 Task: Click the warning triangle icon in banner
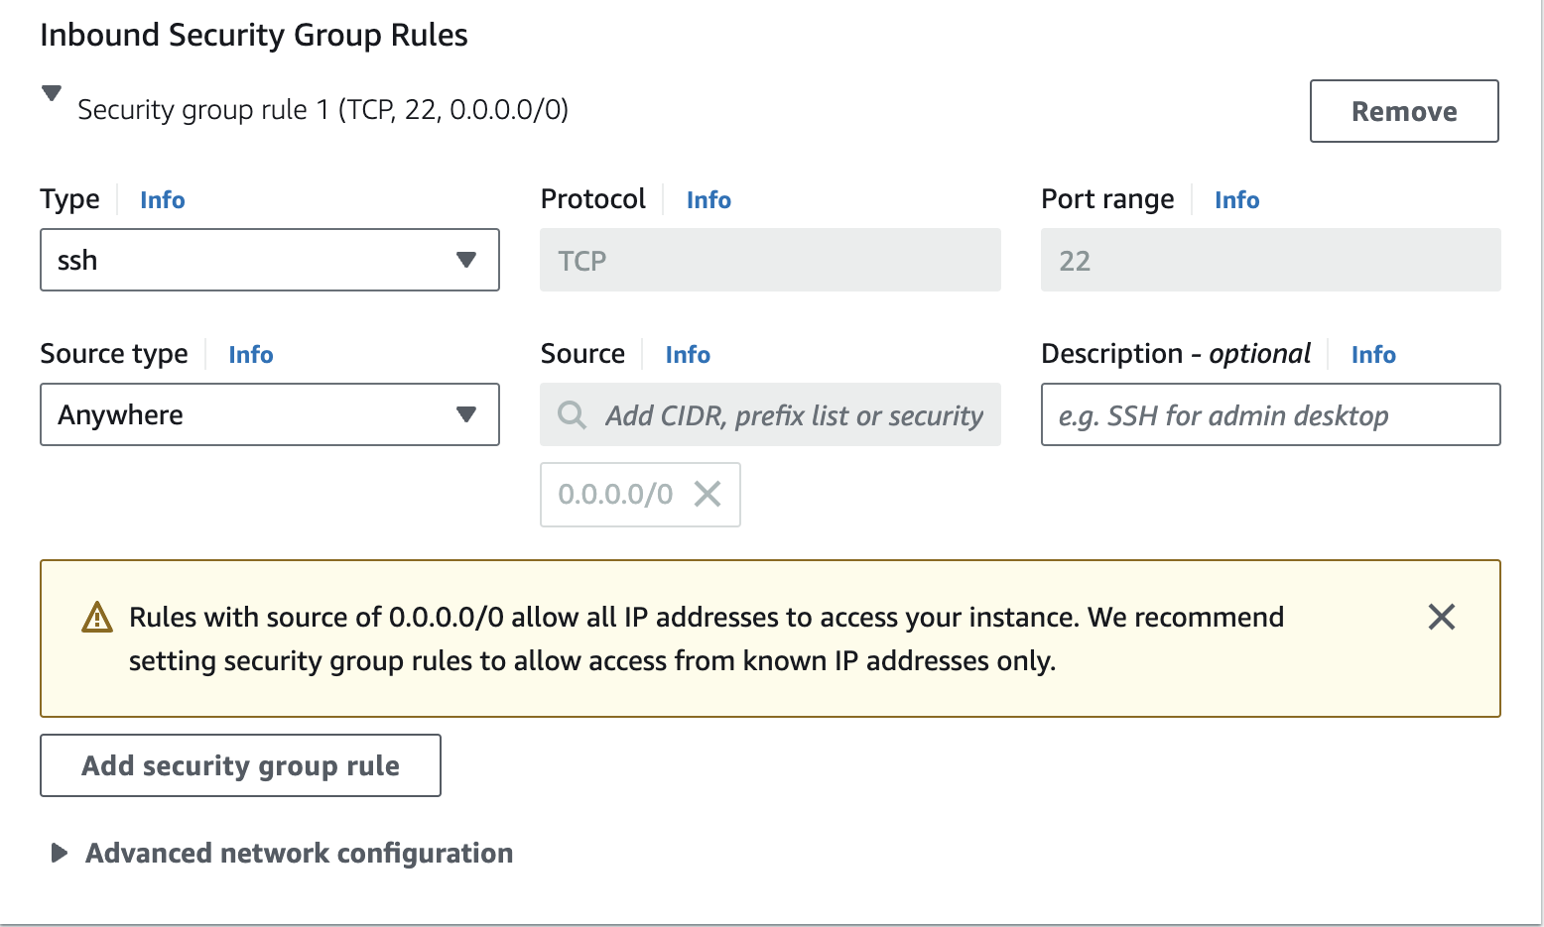(x=97, y=618)
